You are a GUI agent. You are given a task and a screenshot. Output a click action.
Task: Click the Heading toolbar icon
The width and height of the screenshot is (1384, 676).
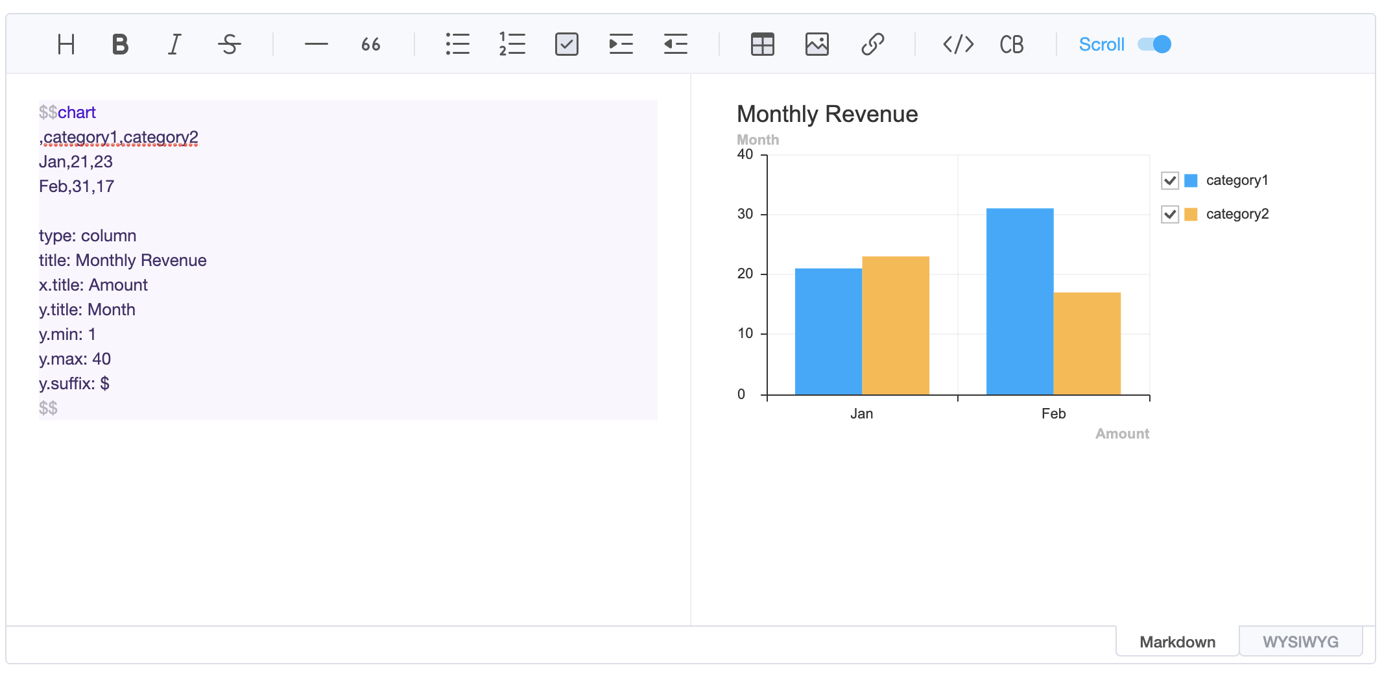(66, 45)
